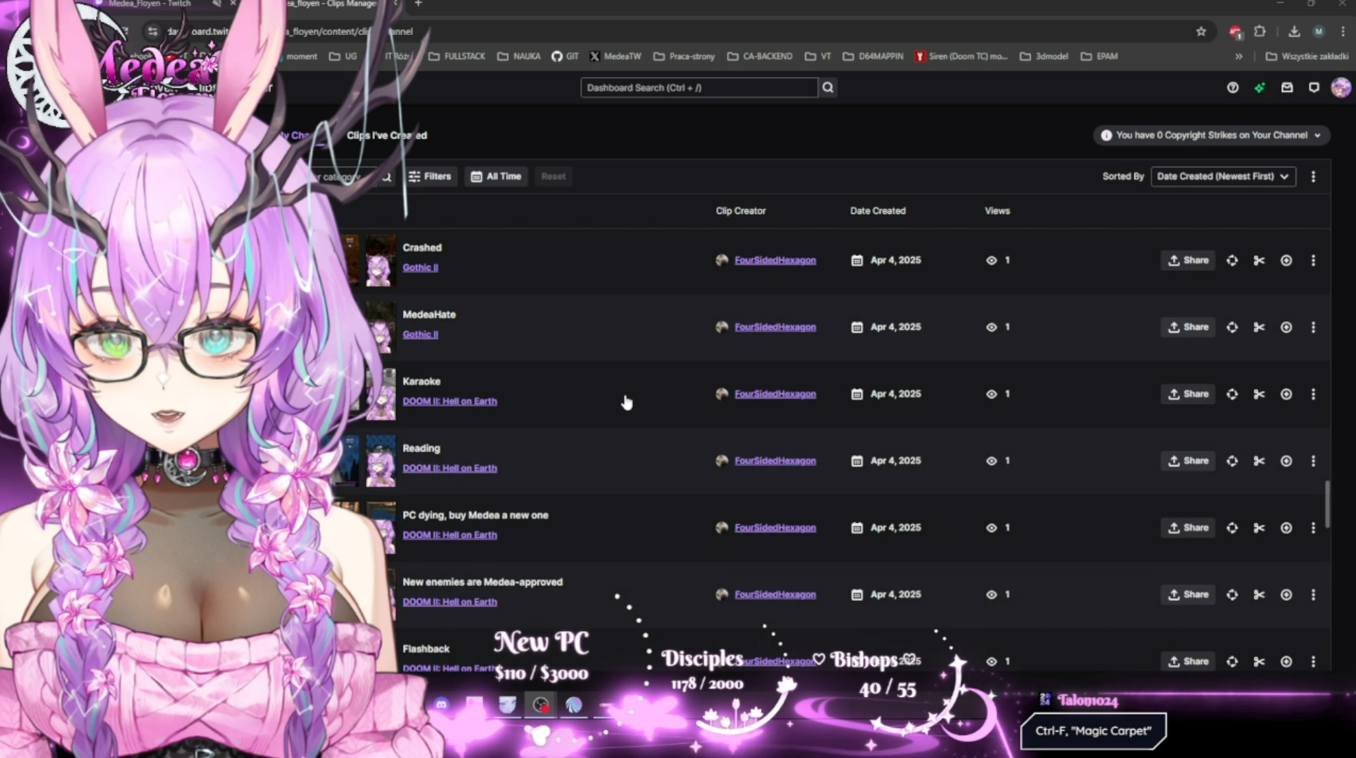Image resolution: width=1356 pixels, height=758 pixels.
Task: Open the whispers chat bubble icon
Action: tap(1313, 88)
